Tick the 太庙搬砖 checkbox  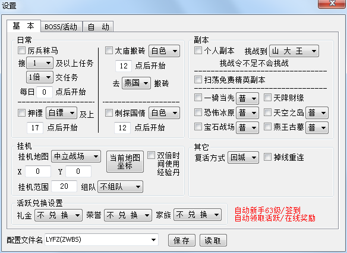[x=109, y=51]
